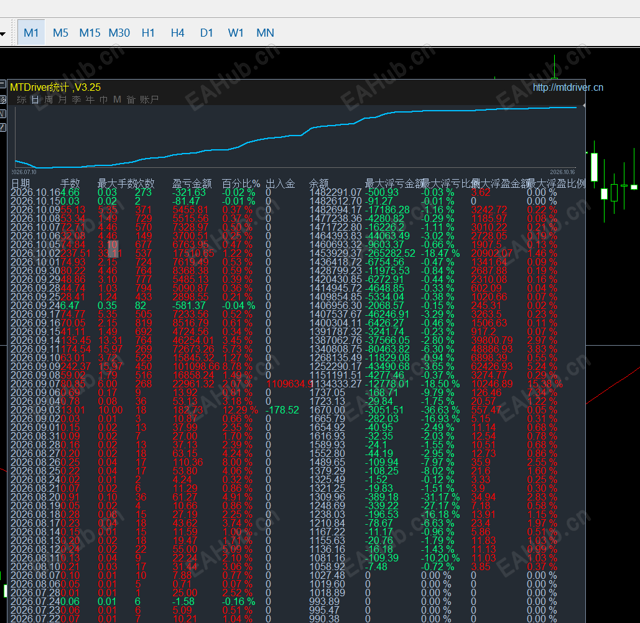Switch to the 月 monthly statistics tab
The image size is (640, 623).
(x=62, y=99)
